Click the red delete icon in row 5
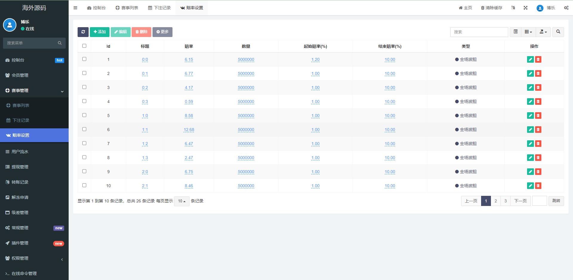Image resolution: width=573 pixels, height=280 pixels. pos(538,116)
